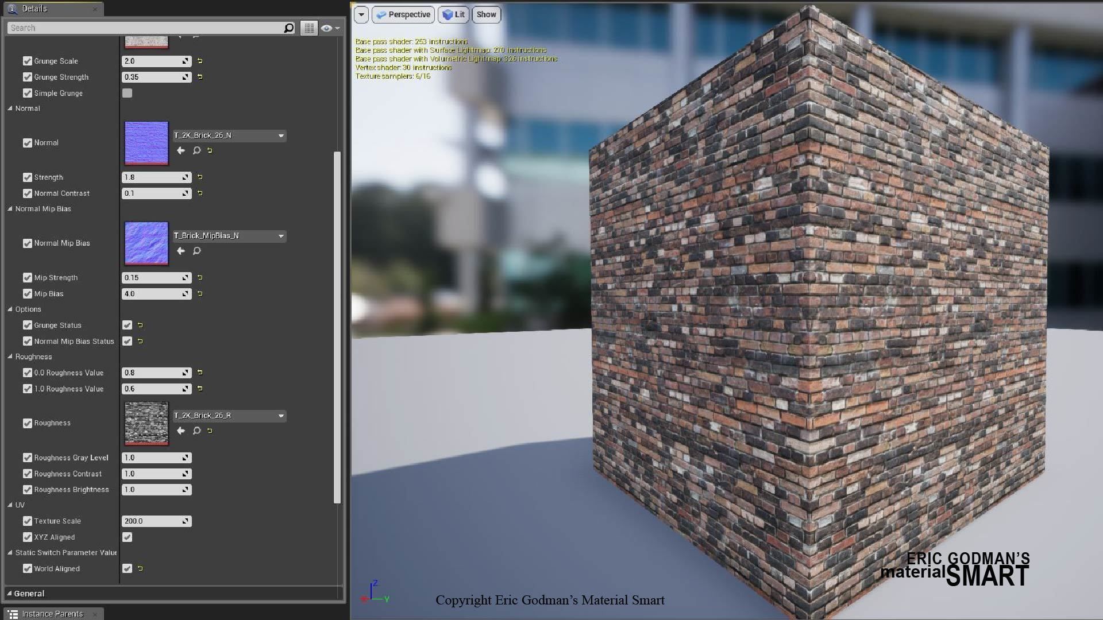Viewport: 1103px width, 620px height.
Task: Open the Lit view mode menu
Action: [454, 15]
